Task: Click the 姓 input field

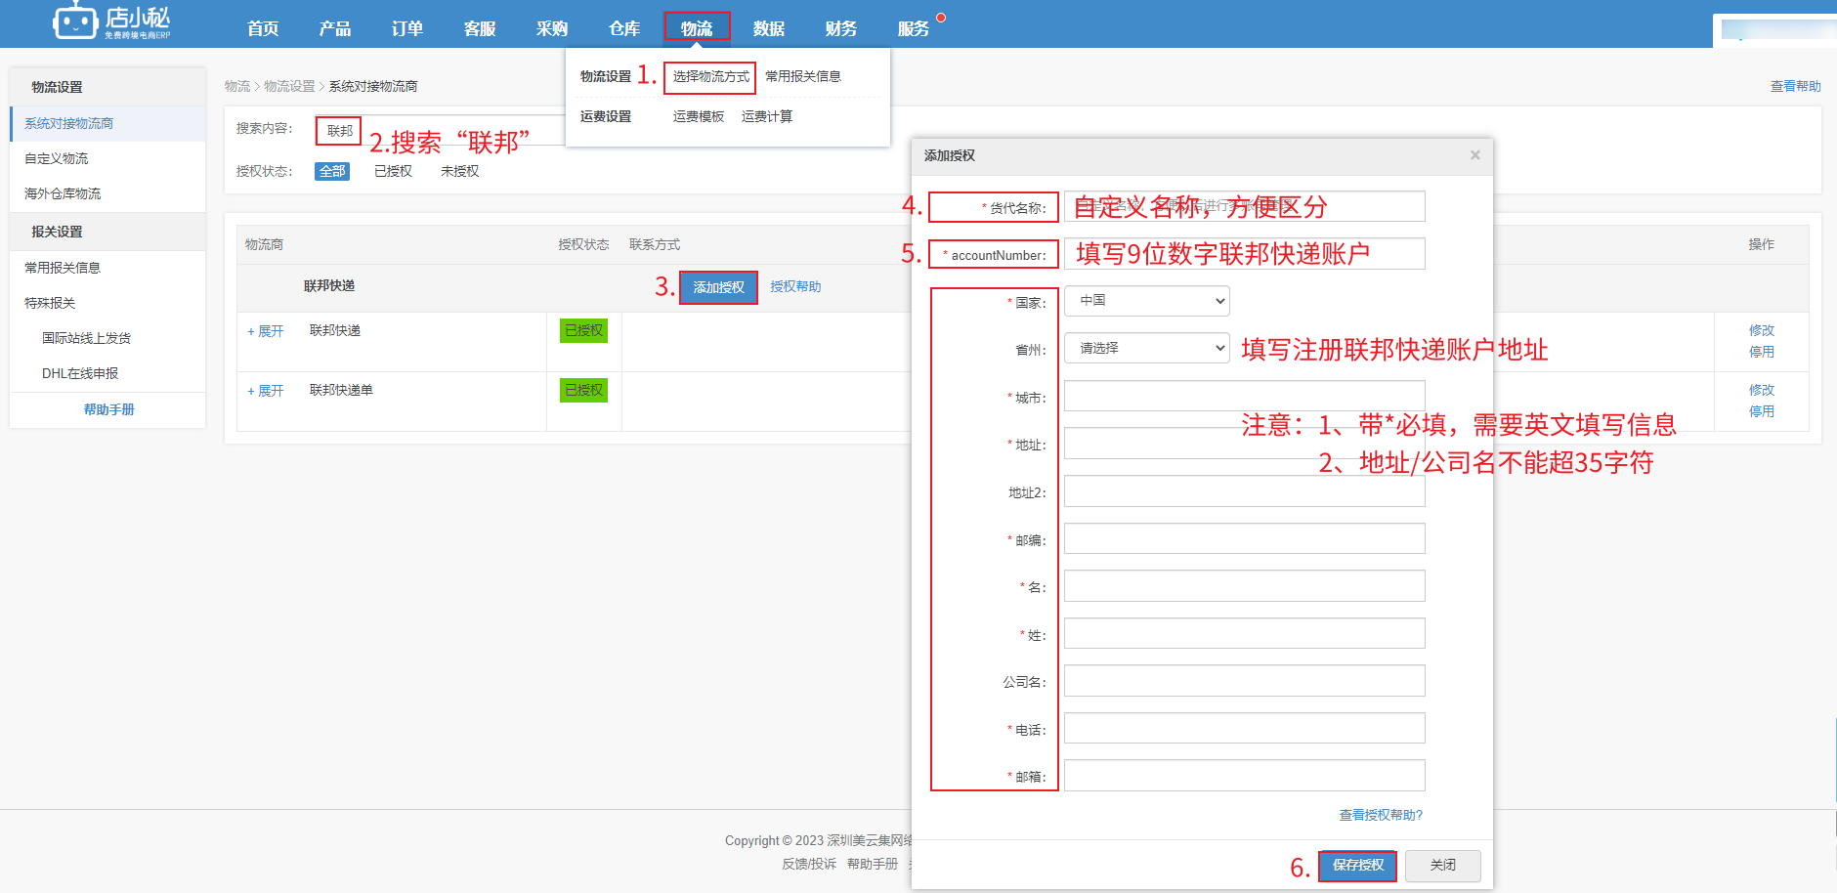Action: pos(1244,633)
